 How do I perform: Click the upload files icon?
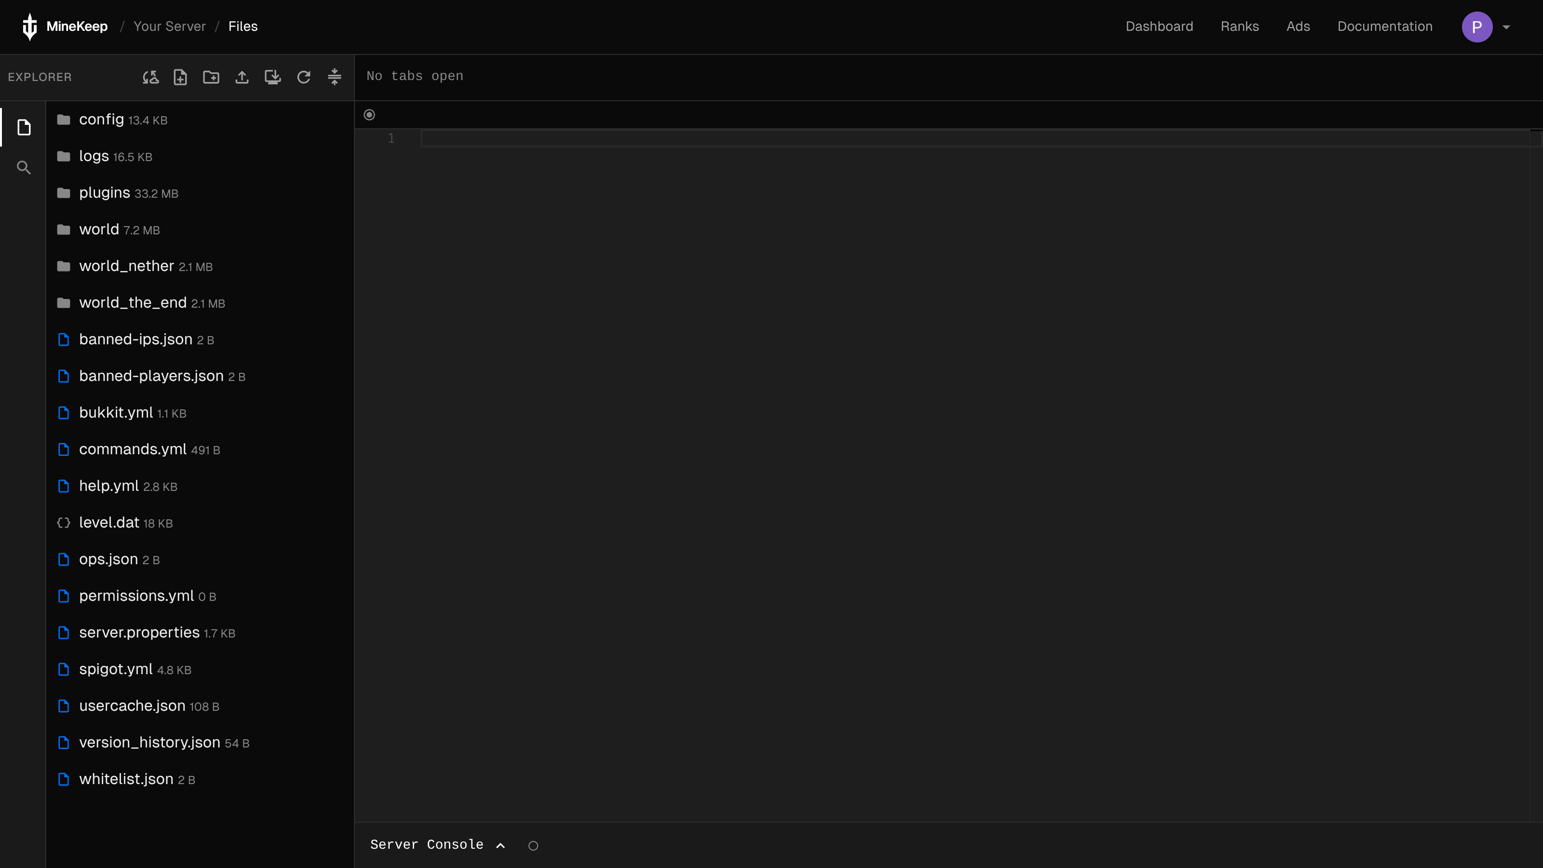tap(242, 77)
